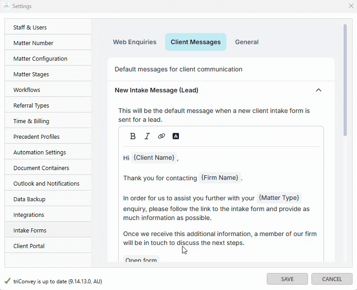Switch to the Web Enquiries tab
The image size is (357, 290).
[135, 42]
